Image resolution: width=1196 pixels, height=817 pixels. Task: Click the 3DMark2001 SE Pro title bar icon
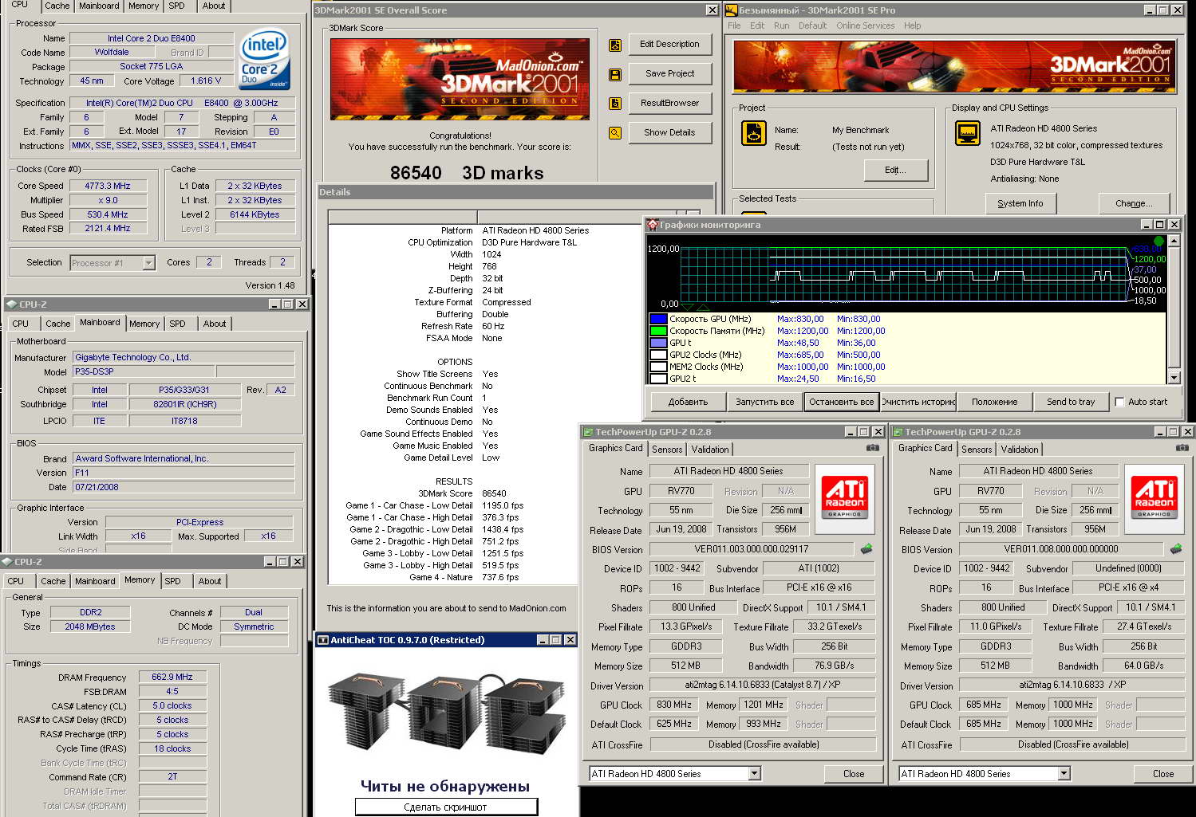(731, 10)
